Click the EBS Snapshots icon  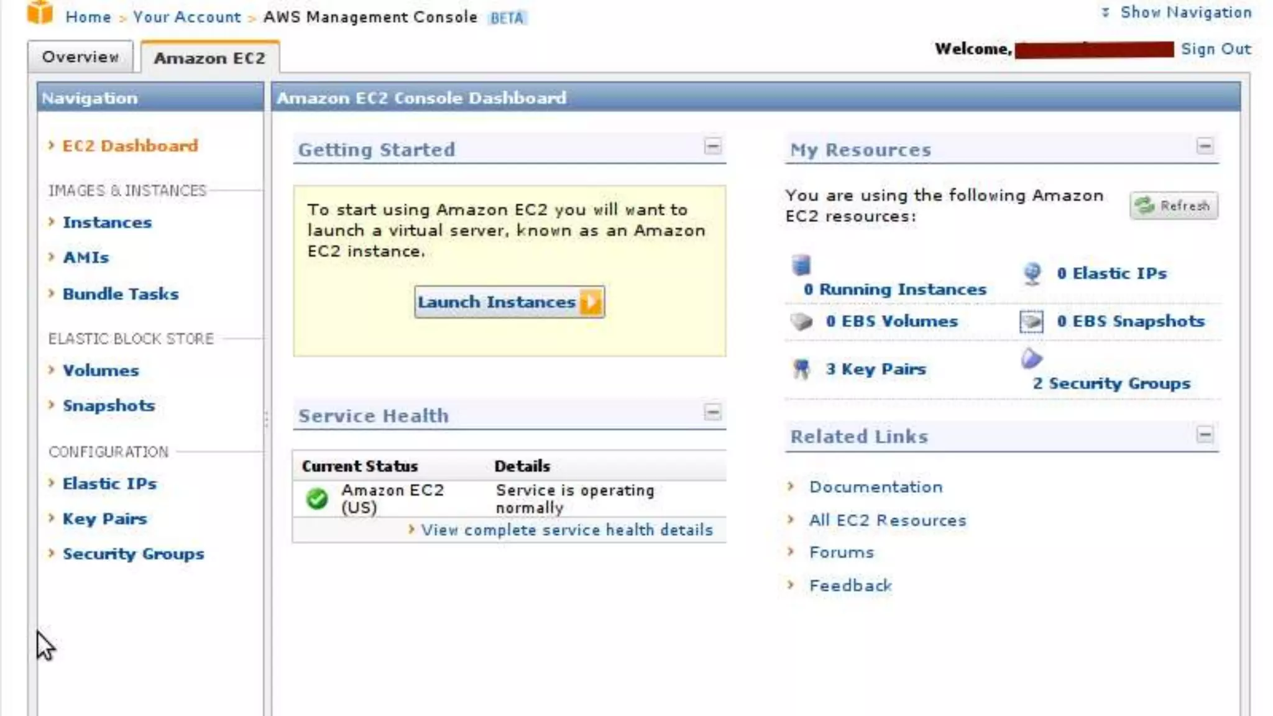pos(1031,321)
